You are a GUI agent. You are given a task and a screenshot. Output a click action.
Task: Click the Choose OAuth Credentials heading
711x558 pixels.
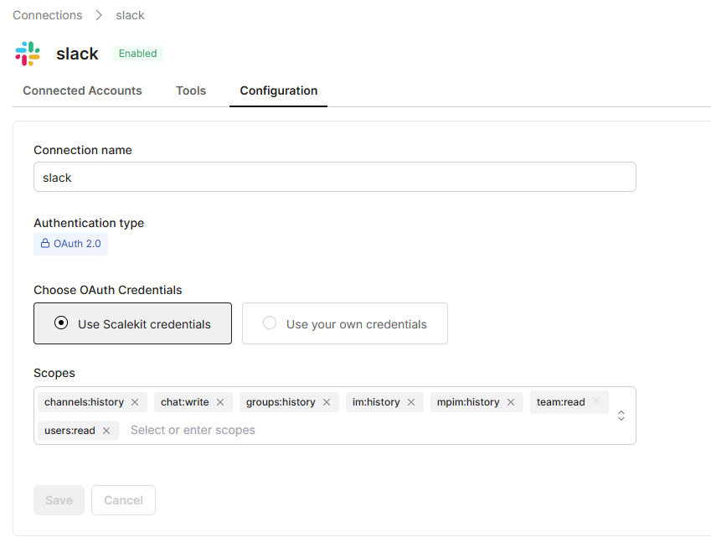click(108, 290)
